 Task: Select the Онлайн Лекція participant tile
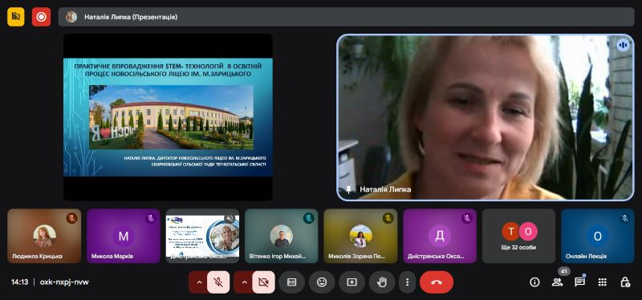pyautogui.click(x=598, y=236)
